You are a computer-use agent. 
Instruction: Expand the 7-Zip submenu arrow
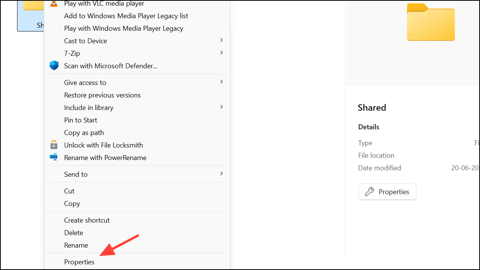tap(222, 53)
